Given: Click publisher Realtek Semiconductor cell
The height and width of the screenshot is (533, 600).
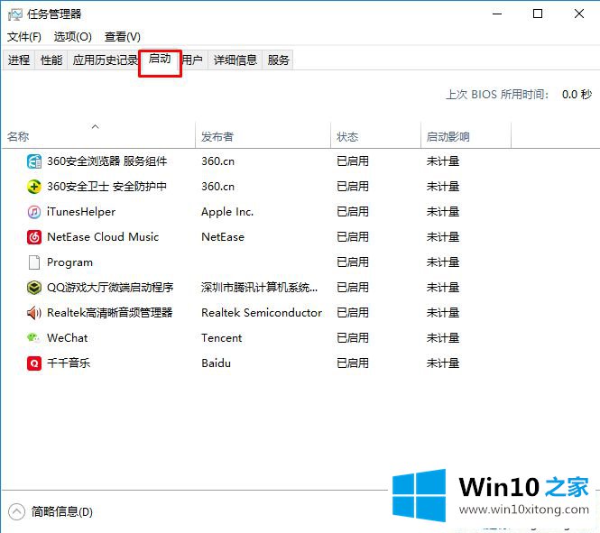Looking at the screenshot, I should pyautogui.click(x=262, y=312).
